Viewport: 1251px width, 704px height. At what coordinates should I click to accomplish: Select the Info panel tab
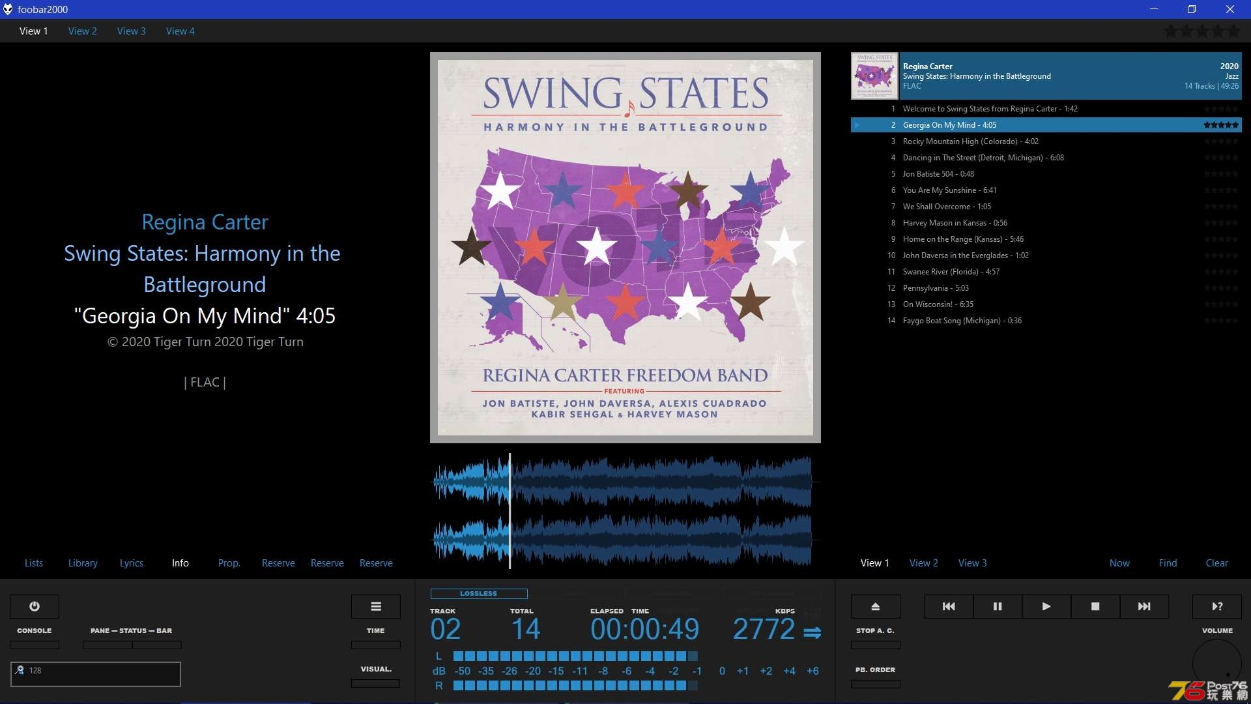tap(180, 563)
